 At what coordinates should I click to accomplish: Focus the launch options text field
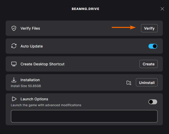(x=84, y=116)
